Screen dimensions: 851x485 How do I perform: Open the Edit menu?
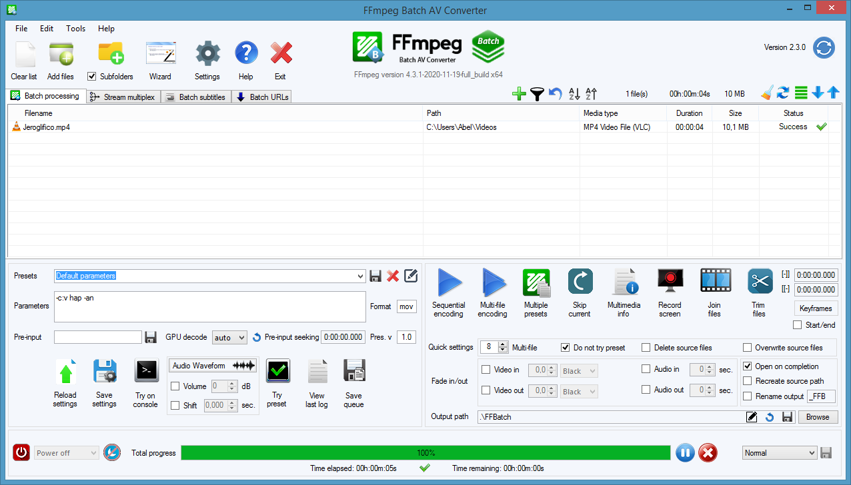point(47,29)
